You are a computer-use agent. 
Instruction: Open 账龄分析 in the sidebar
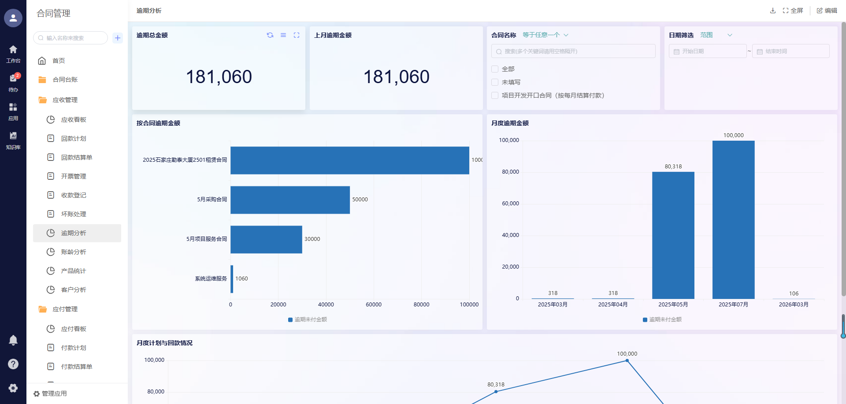(74, 252)
